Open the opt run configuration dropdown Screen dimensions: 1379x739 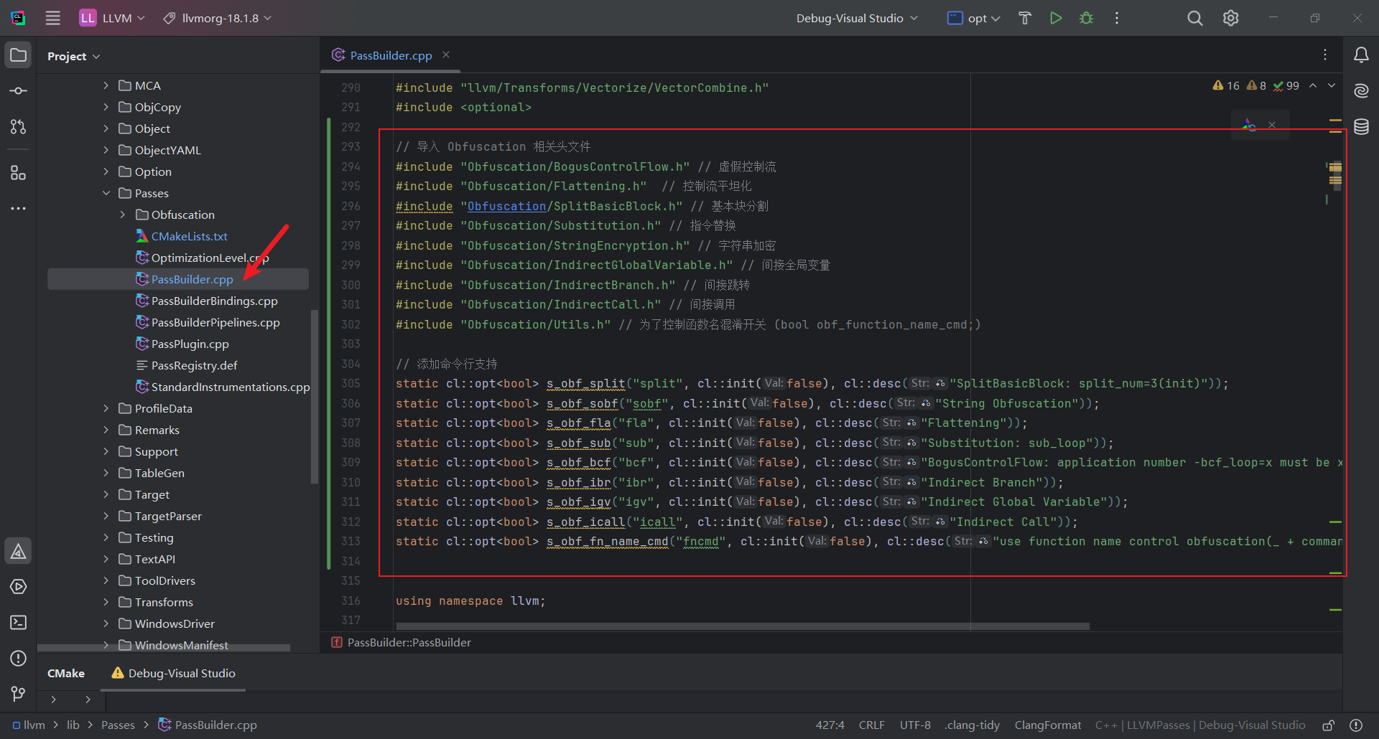point(974,18)
